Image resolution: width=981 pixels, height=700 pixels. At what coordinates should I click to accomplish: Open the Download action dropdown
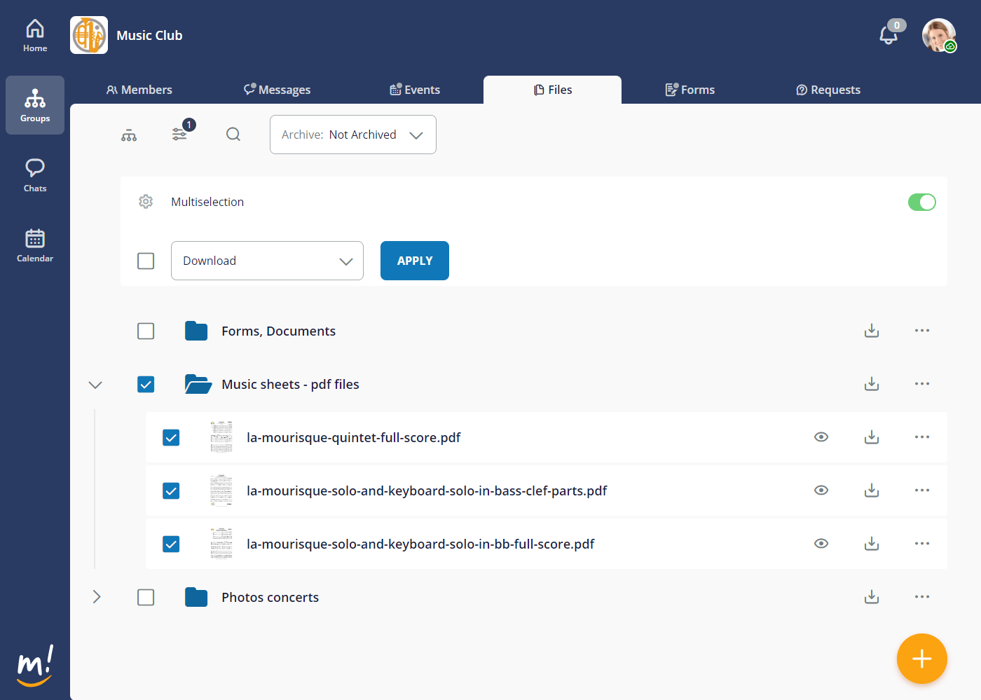[267, 261]
